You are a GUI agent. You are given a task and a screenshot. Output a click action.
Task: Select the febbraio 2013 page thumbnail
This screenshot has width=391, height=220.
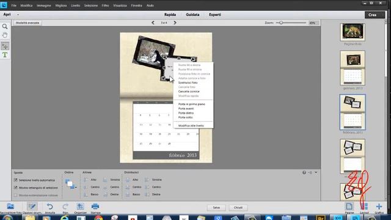click(353, 112)
